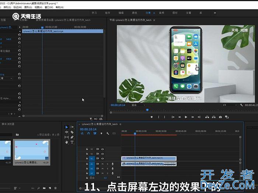Open 序列(S) menu
The width and height of the screenshot is (258, 193).
7,7
